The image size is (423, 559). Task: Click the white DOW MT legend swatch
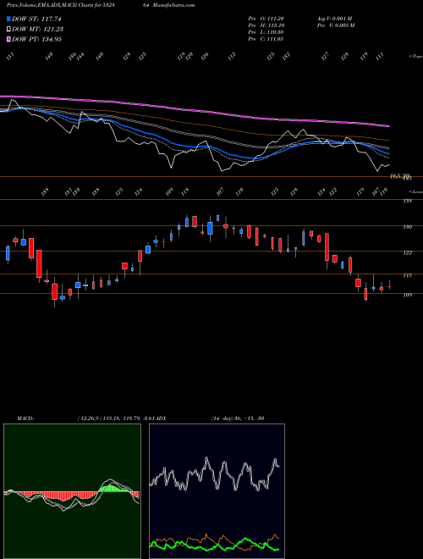pos(8,29)
